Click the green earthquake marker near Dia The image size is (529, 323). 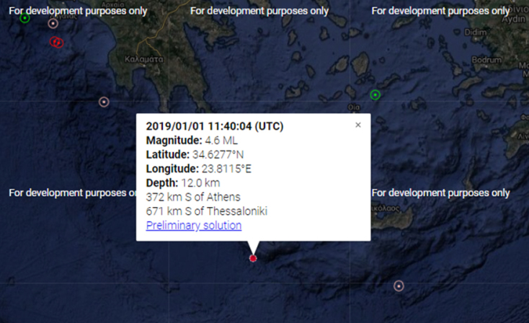point(375,95)
